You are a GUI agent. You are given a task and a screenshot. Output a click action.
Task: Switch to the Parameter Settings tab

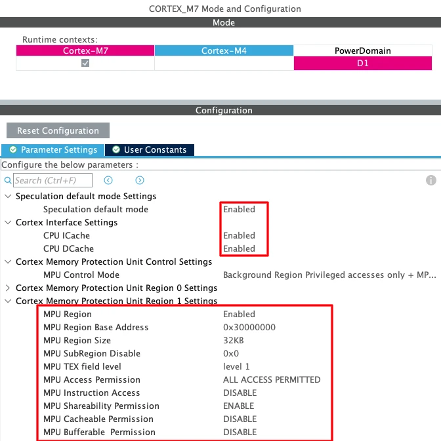(52, 149)
